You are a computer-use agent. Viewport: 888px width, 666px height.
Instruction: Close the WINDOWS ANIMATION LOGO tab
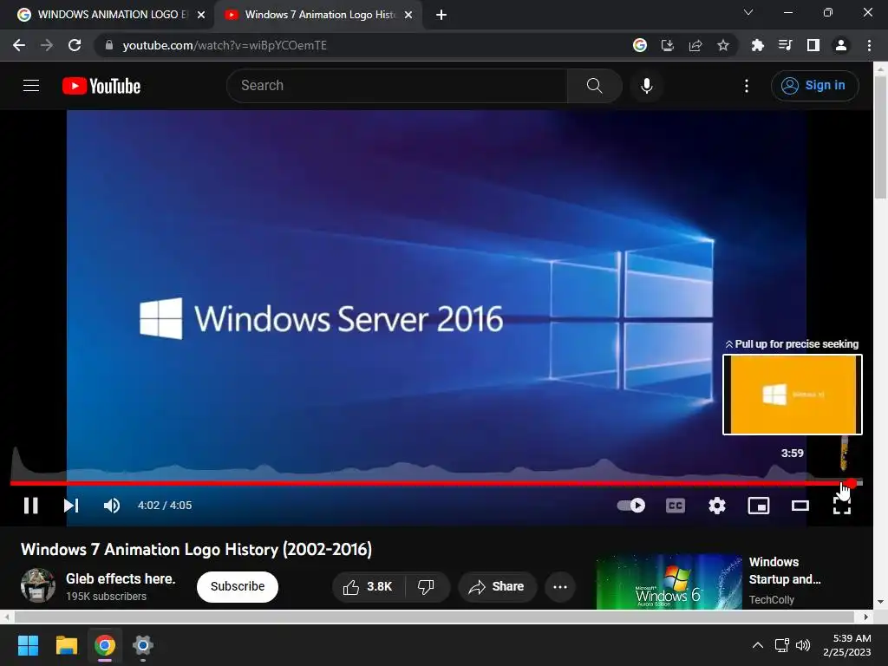click(x=201, y=15)
